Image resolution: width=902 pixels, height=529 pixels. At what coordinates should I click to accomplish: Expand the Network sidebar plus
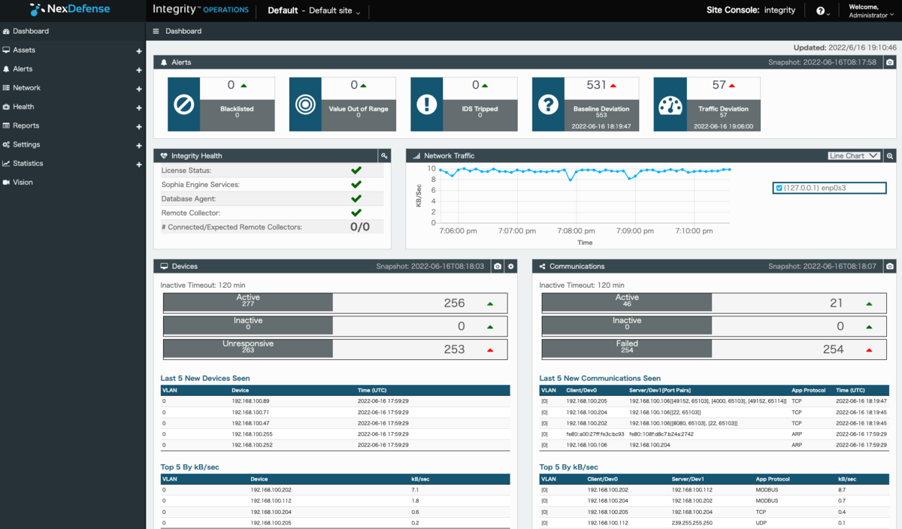(x=138, y=89)
